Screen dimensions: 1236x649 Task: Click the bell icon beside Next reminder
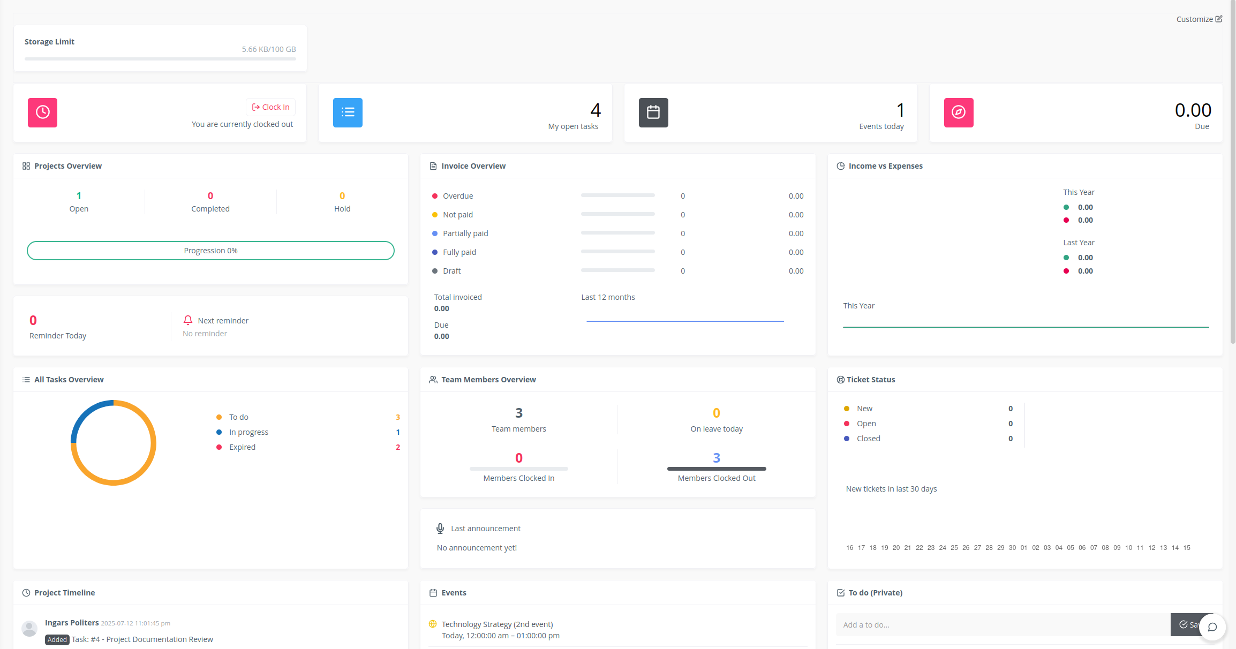pyautogui.click(x=188, y=320)
